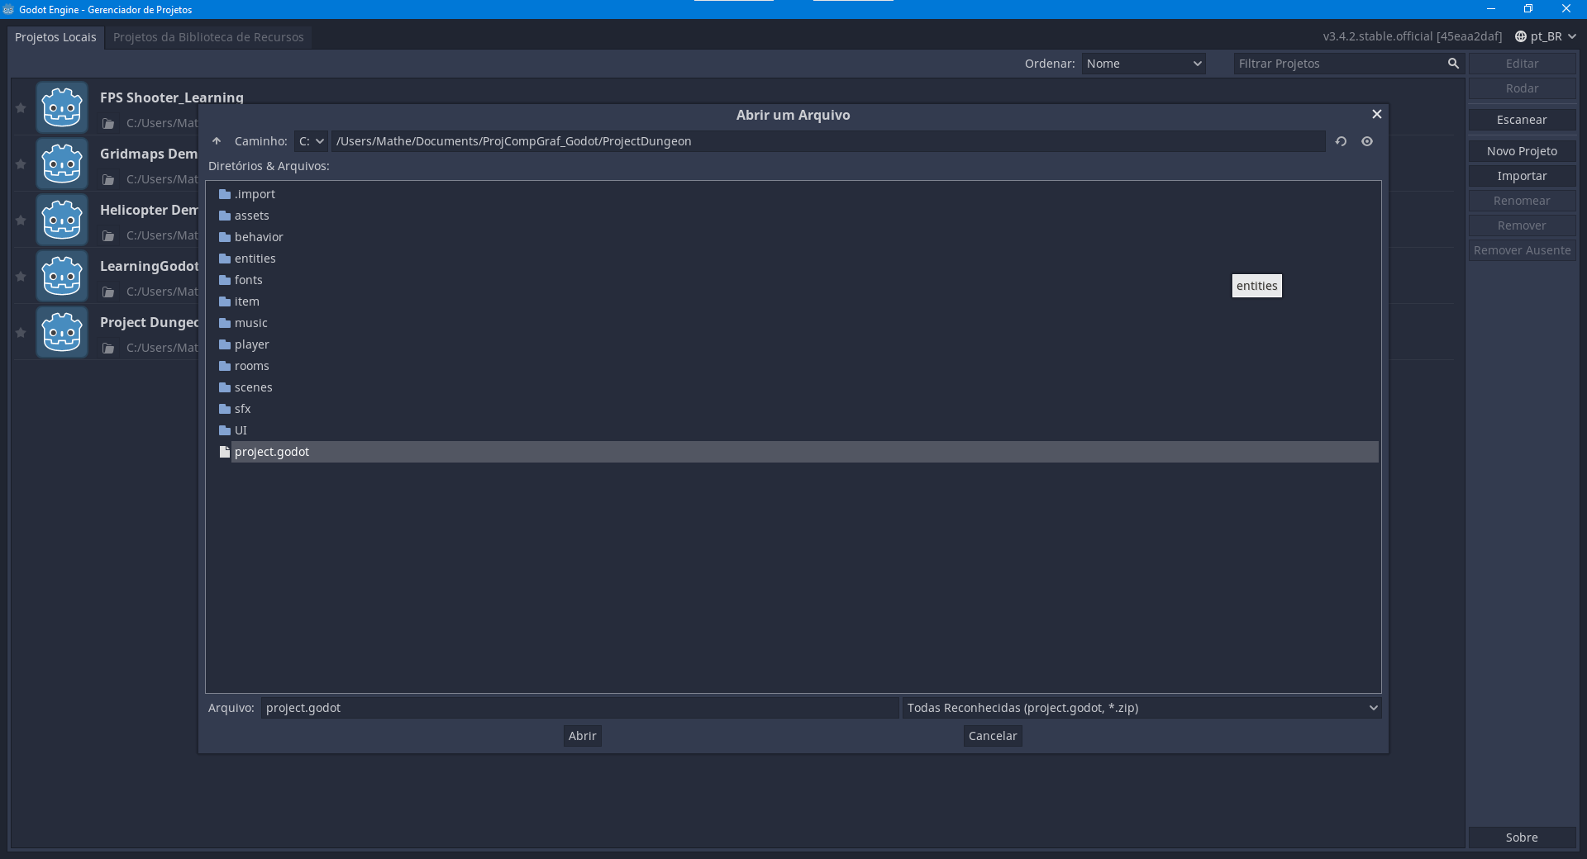This screenshot has height=859, width=1587.
Task: Open folder icon for FPS Shooter_Learning path
Action: tap(108, 123)
